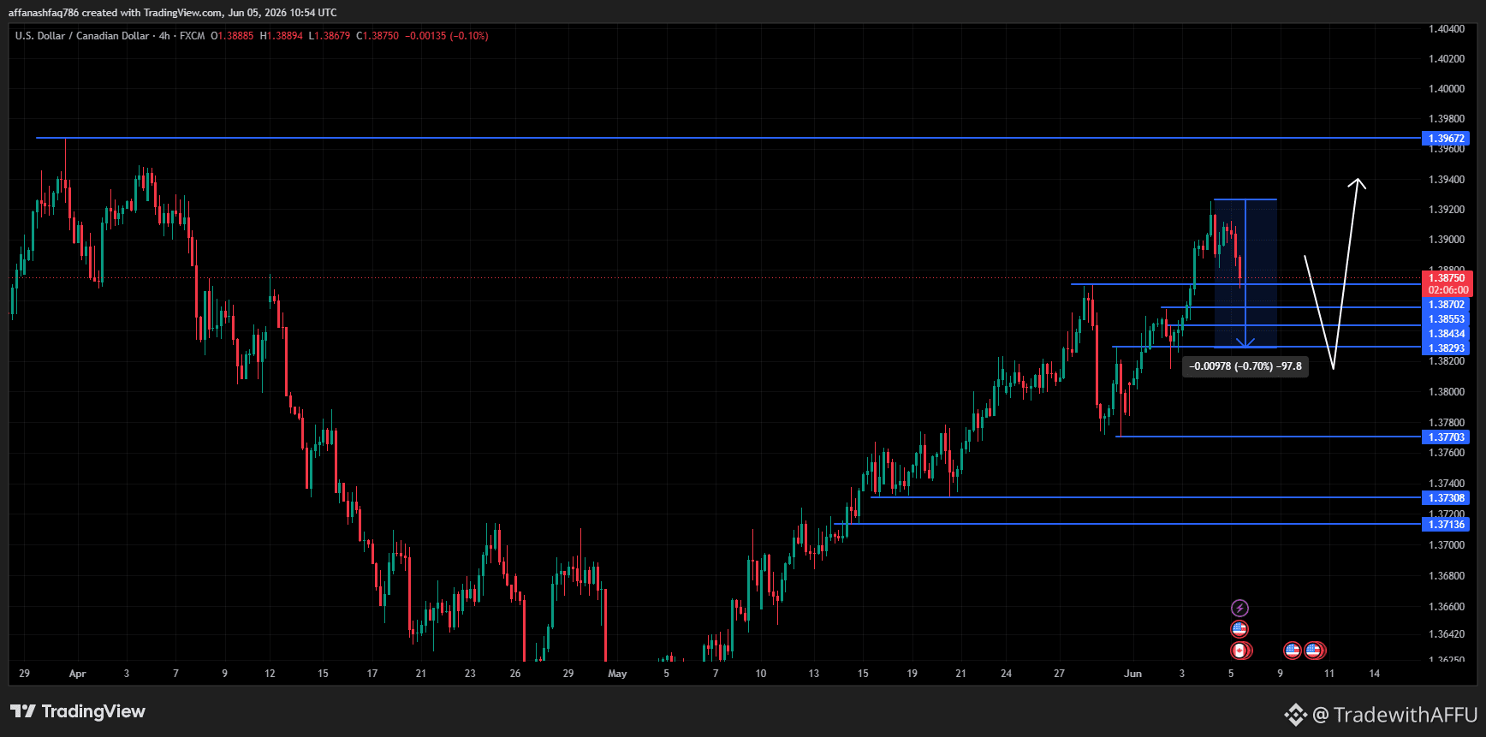The image size is (1486, 737).
Task: Click the 1.40400 price scale tick
Action: click(x=1447, y=29)
